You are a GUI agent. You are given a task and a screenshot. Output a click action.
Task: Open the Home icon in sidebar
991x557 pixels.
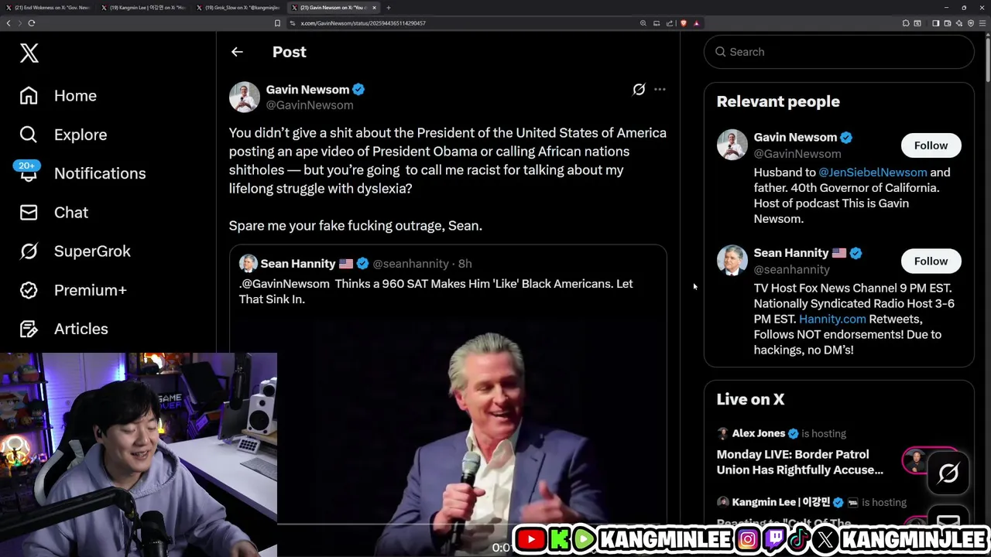pyautogui.click(x=29, y=95)
